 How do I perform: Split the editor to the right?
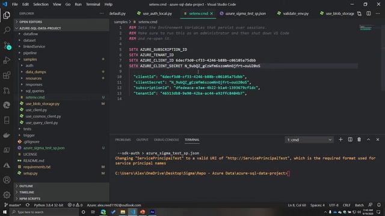point(369,13)
